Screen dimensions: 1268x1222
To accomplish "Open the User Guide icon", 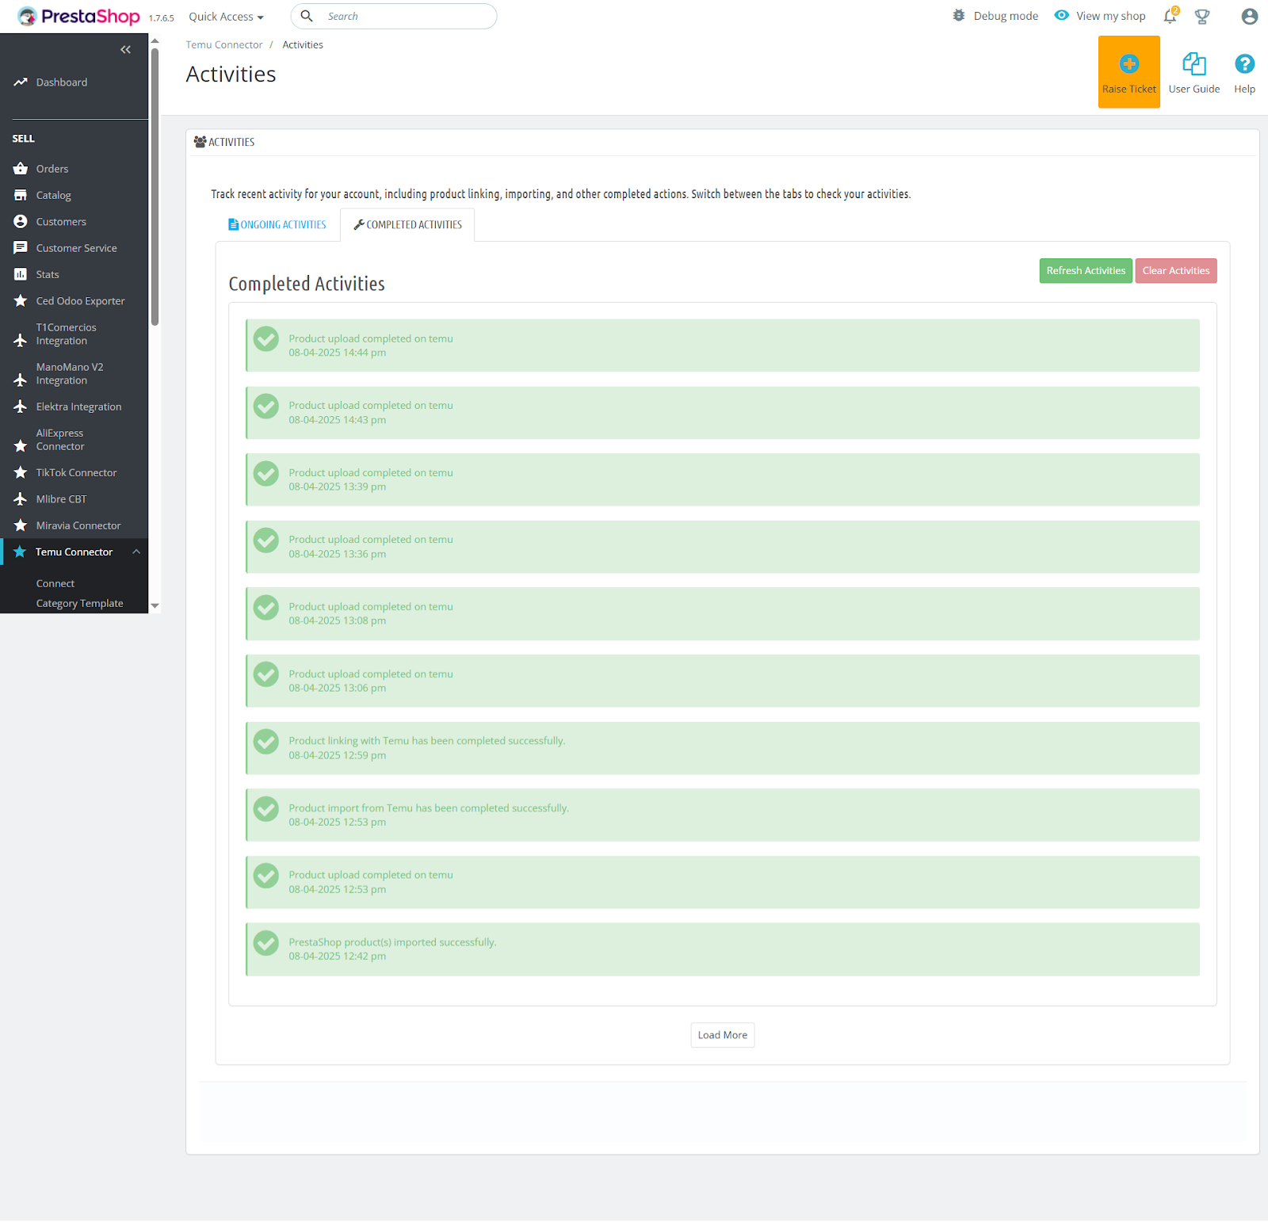I will tap(1194, 64).
